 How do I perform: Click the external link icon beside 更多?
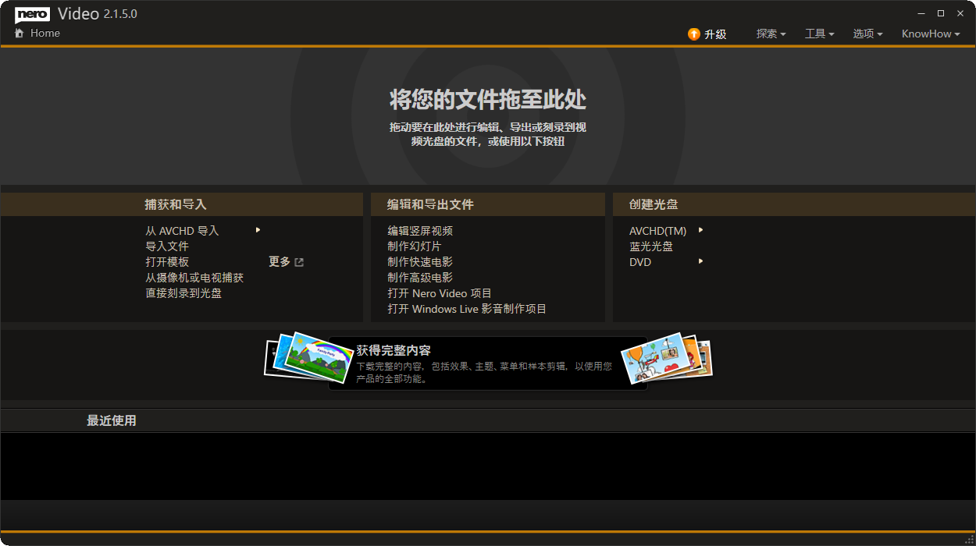tap(299, 262)
